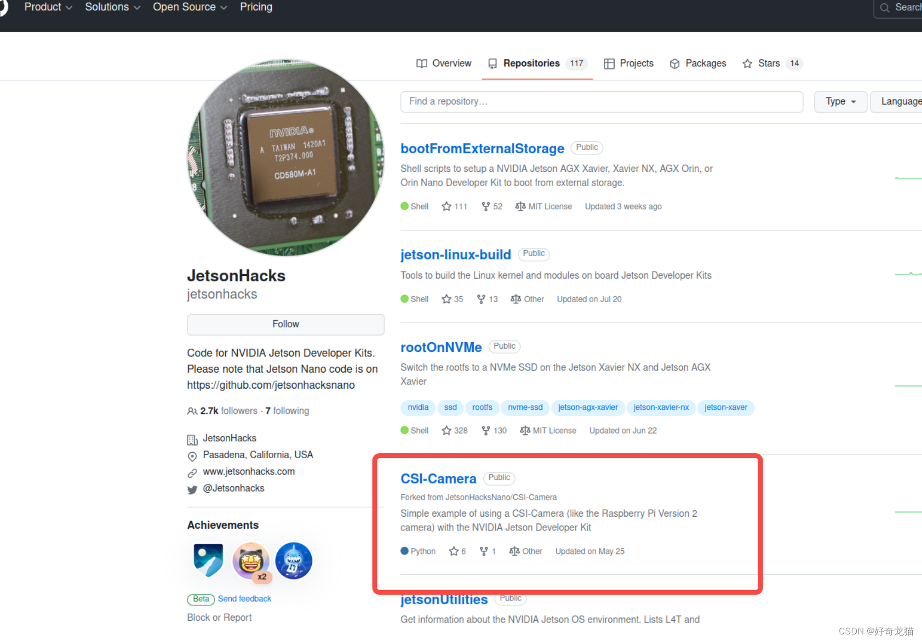Image resolution: width=922 pixels, height=641 pixels.
Task: Click the JetsonHacks profile avatar image
Action: [x=285, y=158]
